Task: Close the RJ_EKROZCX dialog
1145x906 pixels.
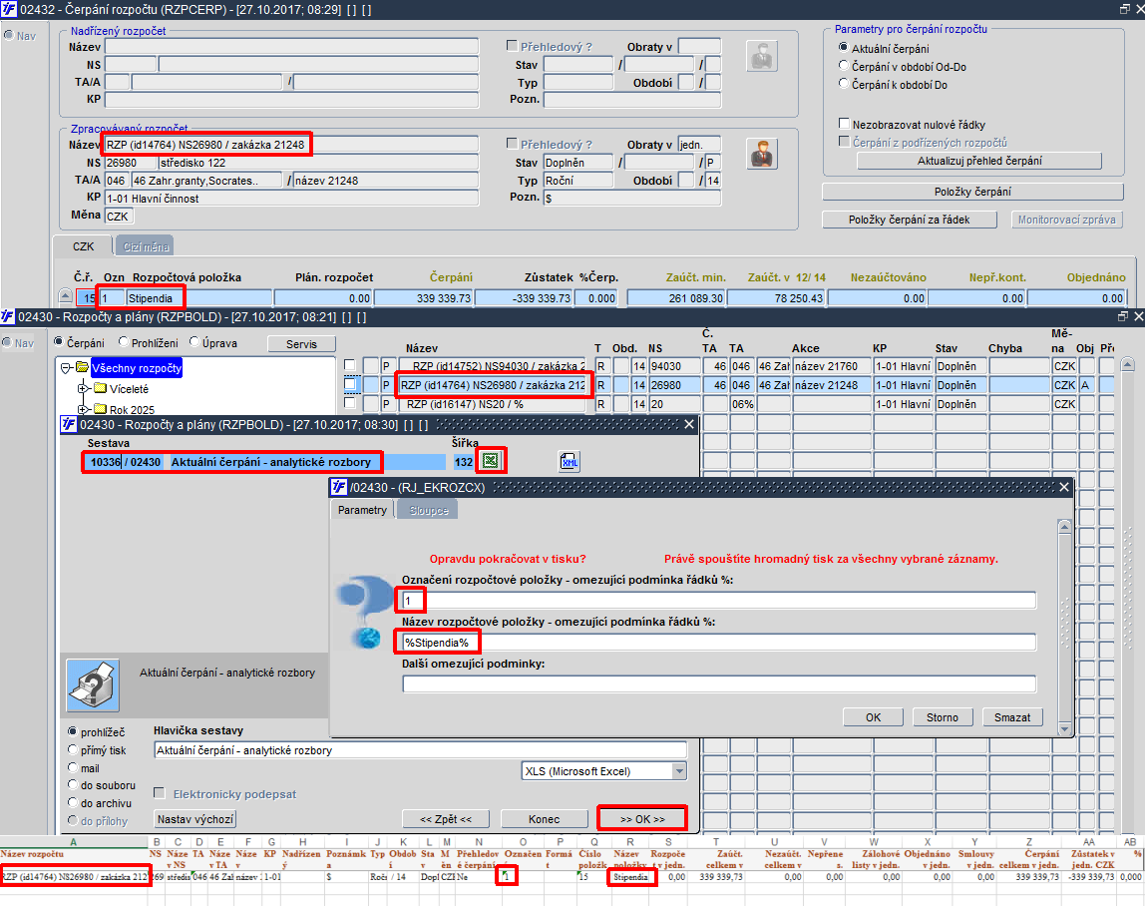Action: pos(1063,487)
